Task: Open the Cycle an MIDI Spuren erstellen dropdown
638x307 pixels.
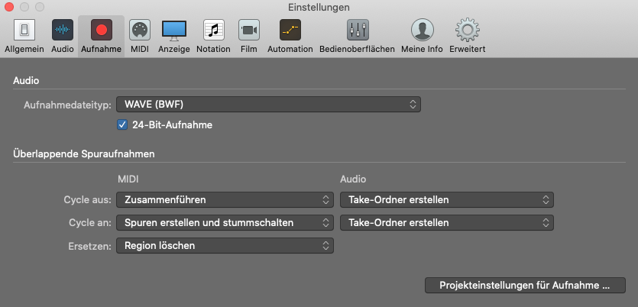Action: pyautogui.click(x=225, y=223)
